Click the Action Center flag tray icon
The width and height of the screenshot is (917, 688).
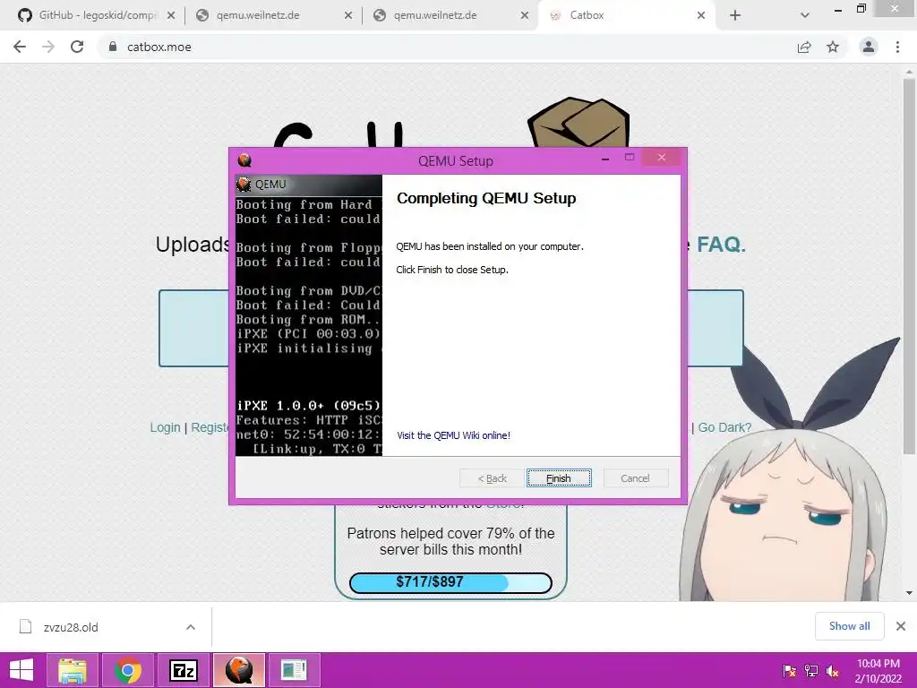click(790, 672)
